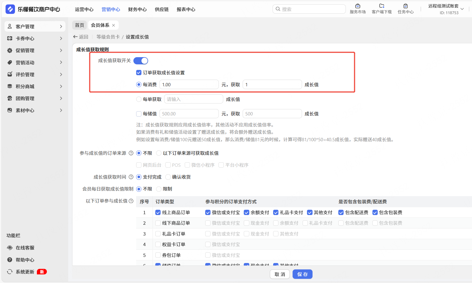The width and height of the screenshot is (472, 283).
Task: Click help icon beside 参与成长值的订单来源
Action: tap(131, 153)
